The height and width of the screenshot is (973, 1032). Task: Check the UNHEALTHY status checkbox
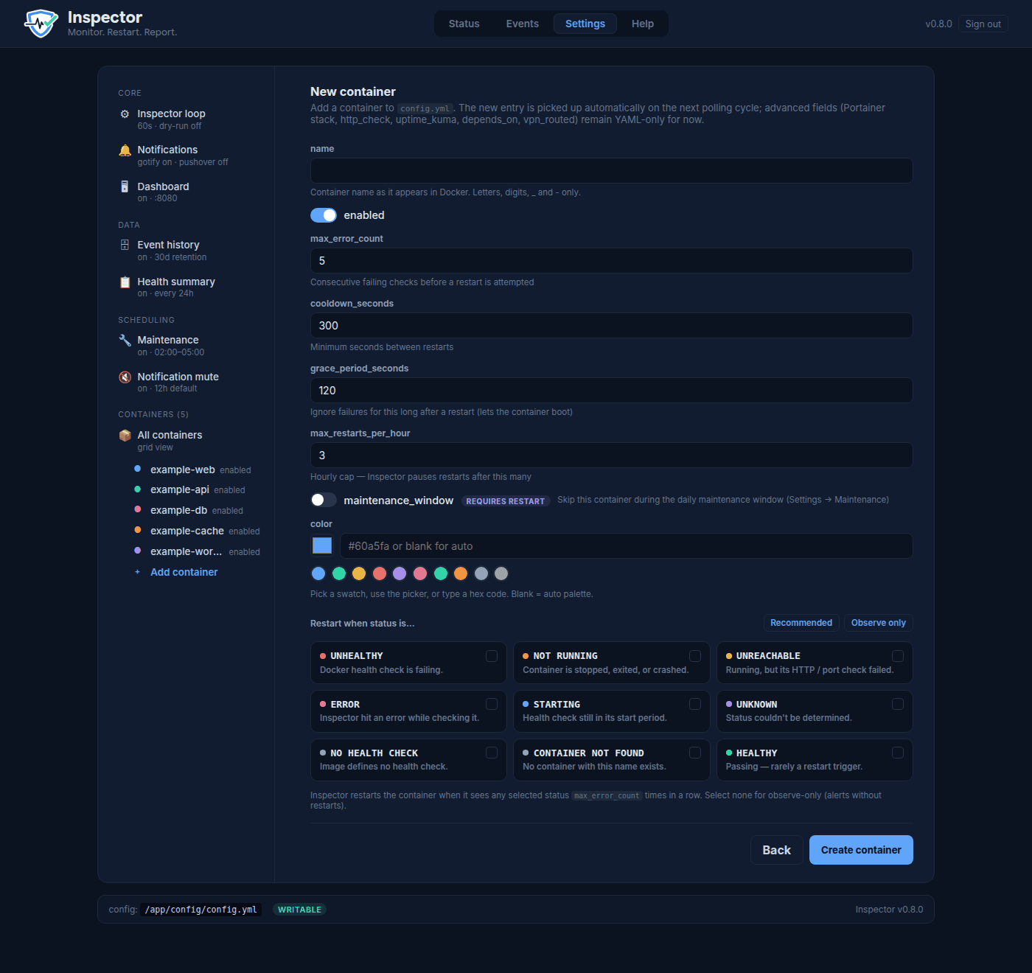(492, 656)
